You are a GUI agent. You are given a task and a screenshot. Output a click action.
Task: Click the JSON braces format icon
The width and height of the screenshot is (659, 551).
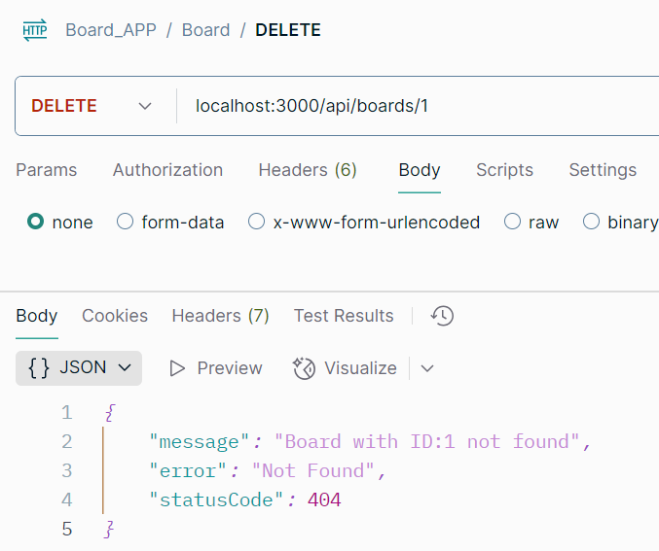[x=39, y=368]
